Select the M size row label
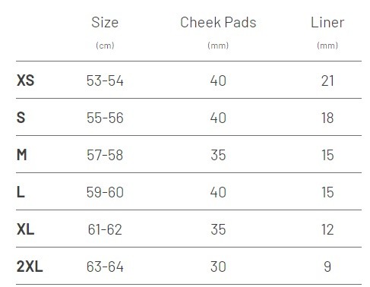The width and height of the screenshot is (370, 287). (22, 155)
